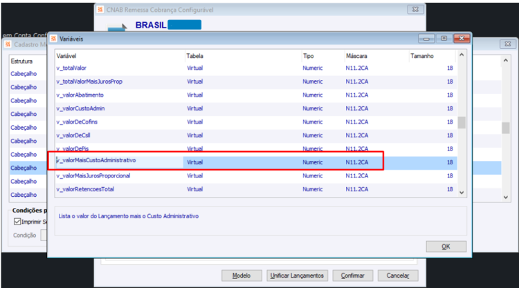Click the Variáveis window title icon
This screenshot has height=288, width=519.
pos(53,39)
